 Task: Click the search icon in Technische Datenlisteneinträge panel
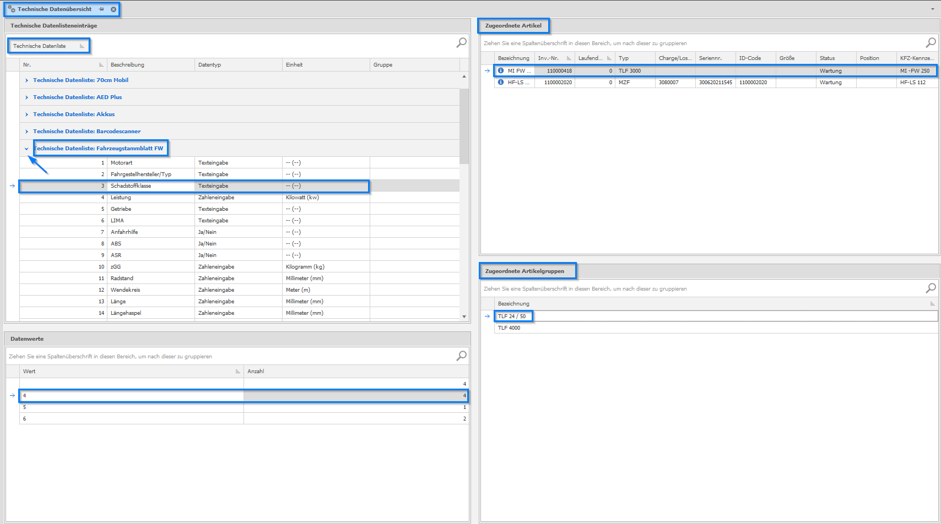click(461, 43)
